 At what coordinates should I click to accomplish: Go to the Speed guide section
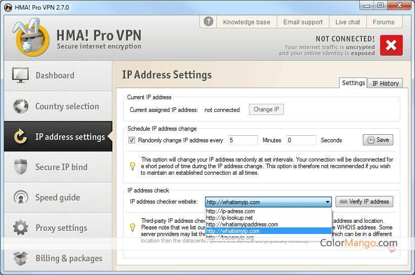[58, 198]
